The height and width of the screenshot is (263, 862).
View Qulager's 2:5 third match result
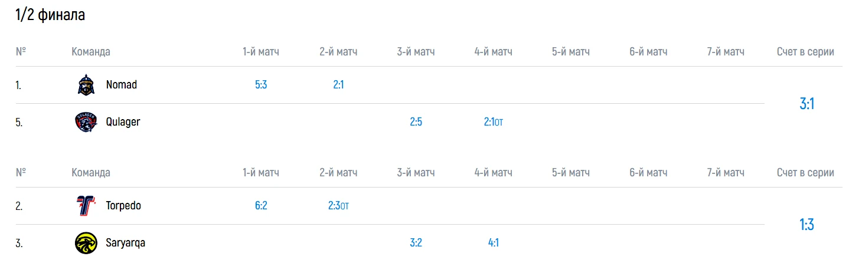tap(416, 122)
